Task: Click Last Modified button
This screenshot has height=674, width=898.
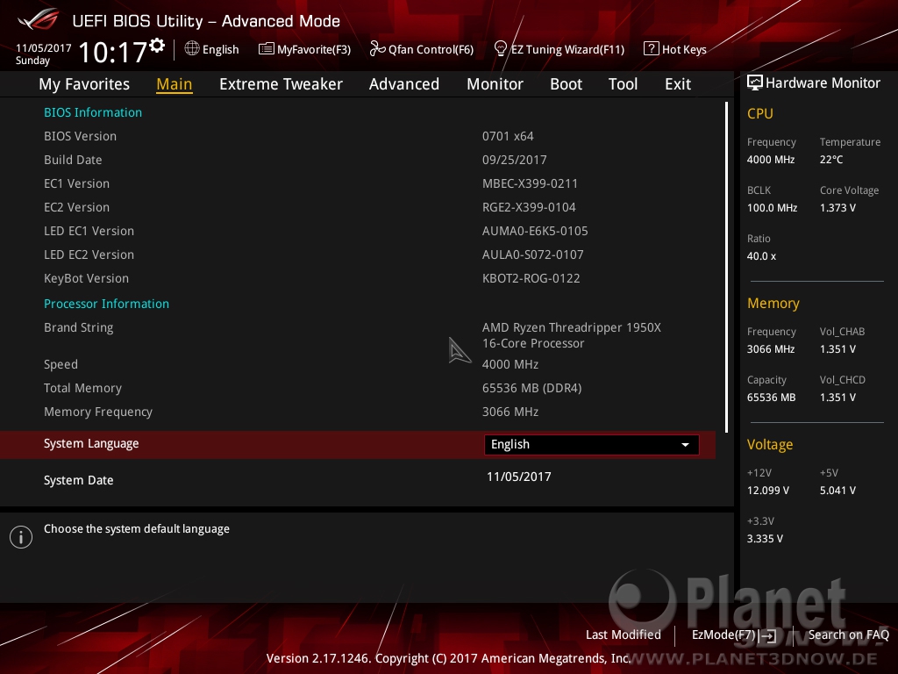Action: pos(624,635)
